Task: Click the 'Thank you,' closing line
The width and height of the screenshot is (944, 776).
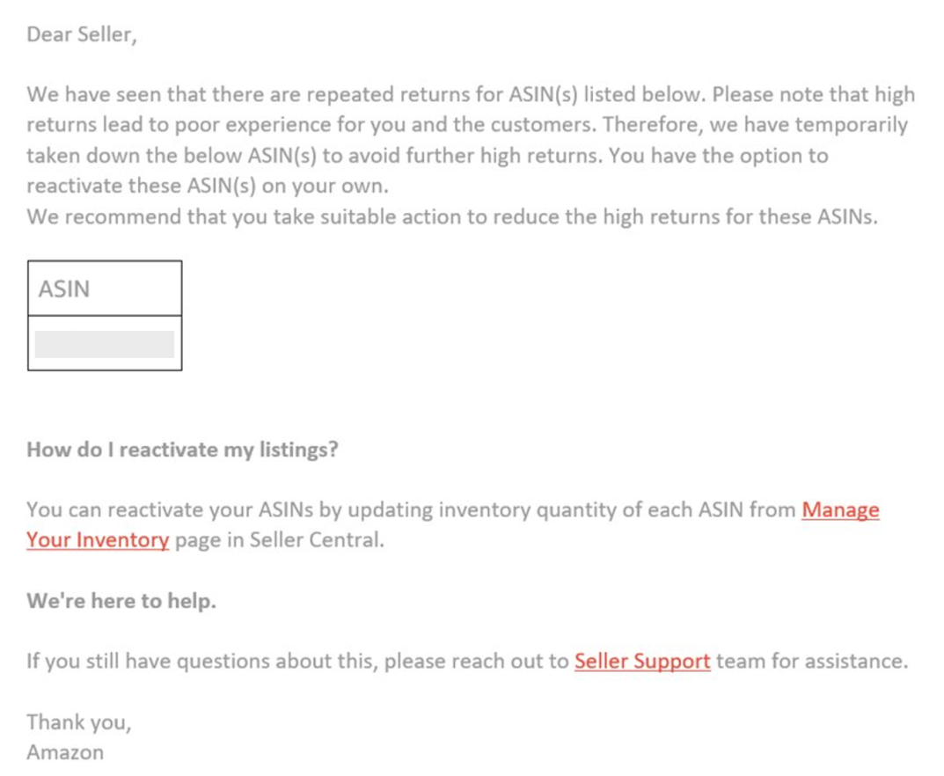Action: click(79, 722)
